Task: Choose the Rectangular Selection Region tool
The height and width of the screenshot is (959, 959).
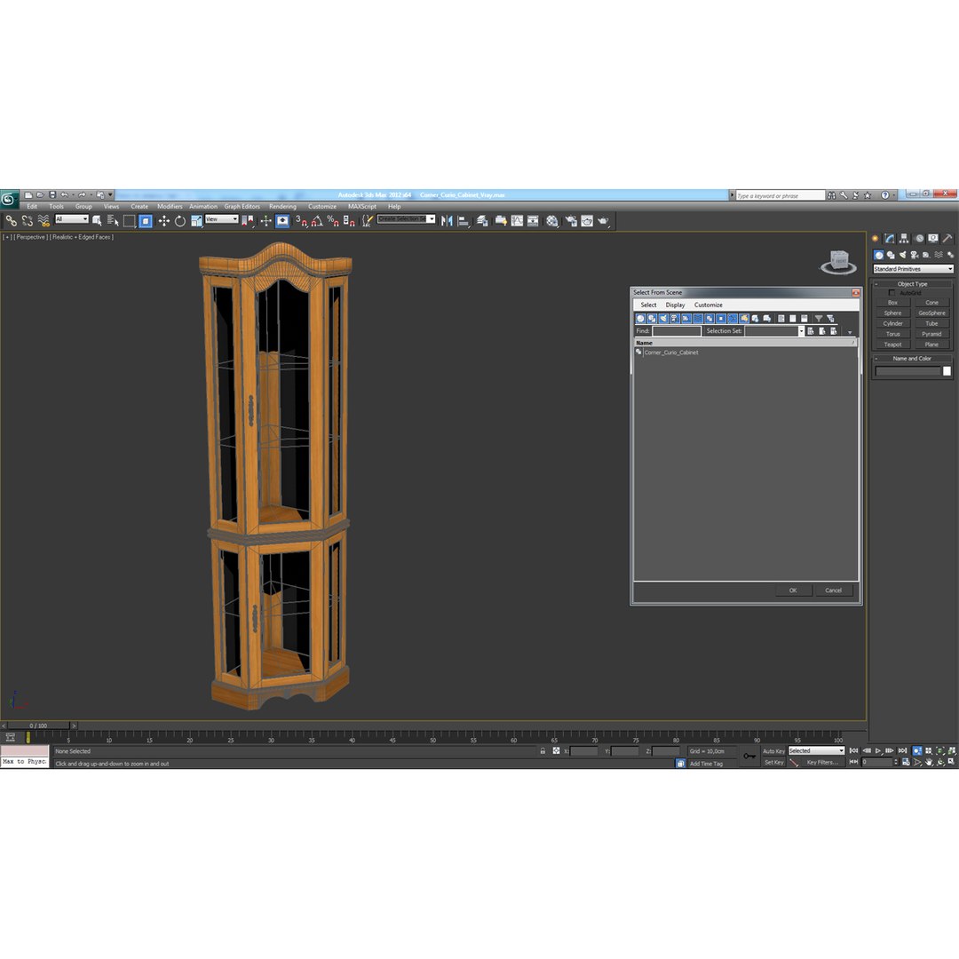Action: [129, 221]
